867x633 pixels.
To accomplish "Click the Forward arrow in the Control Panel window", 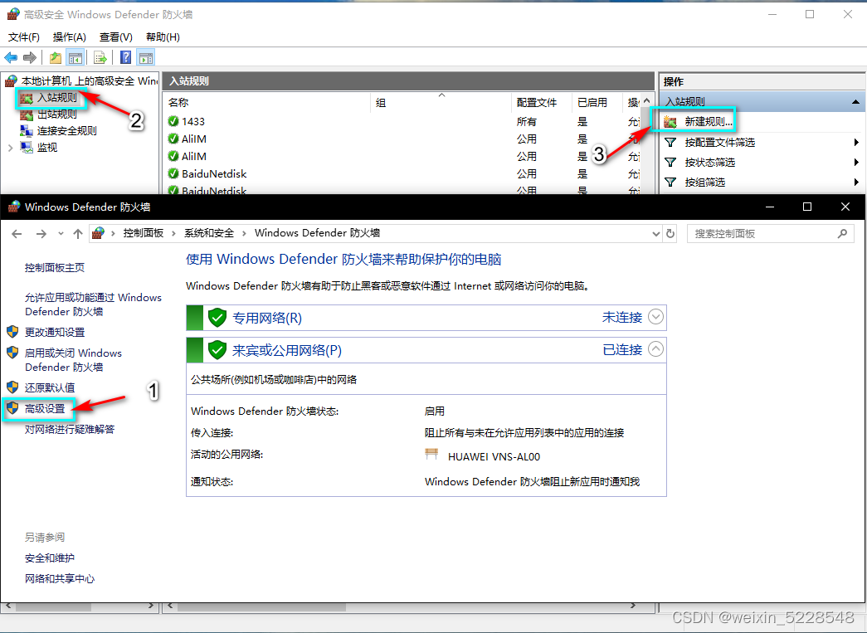I will click(41, 234).
